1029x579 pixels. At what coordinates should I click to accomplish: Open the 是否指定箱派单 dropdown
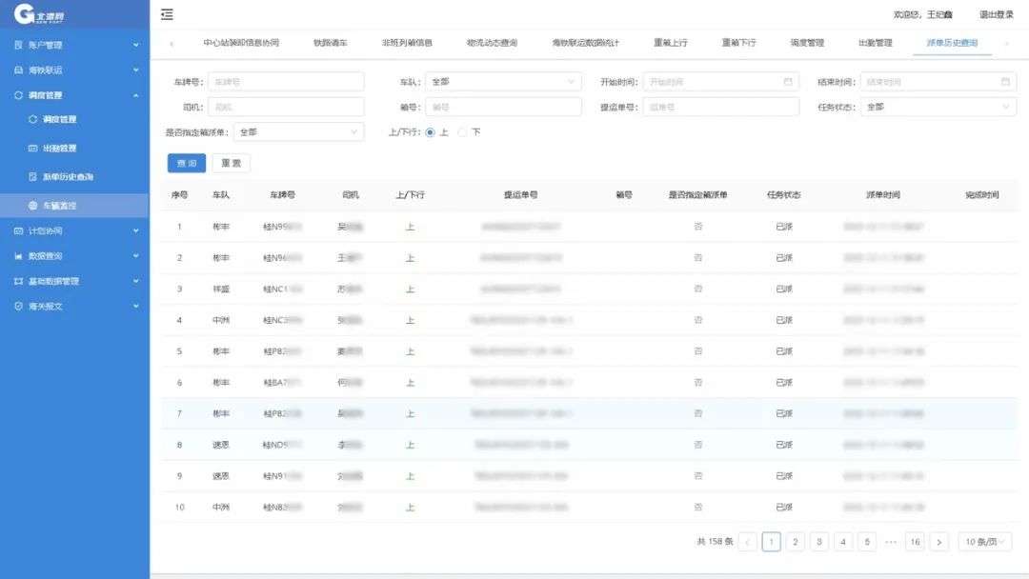coord(298,132)
